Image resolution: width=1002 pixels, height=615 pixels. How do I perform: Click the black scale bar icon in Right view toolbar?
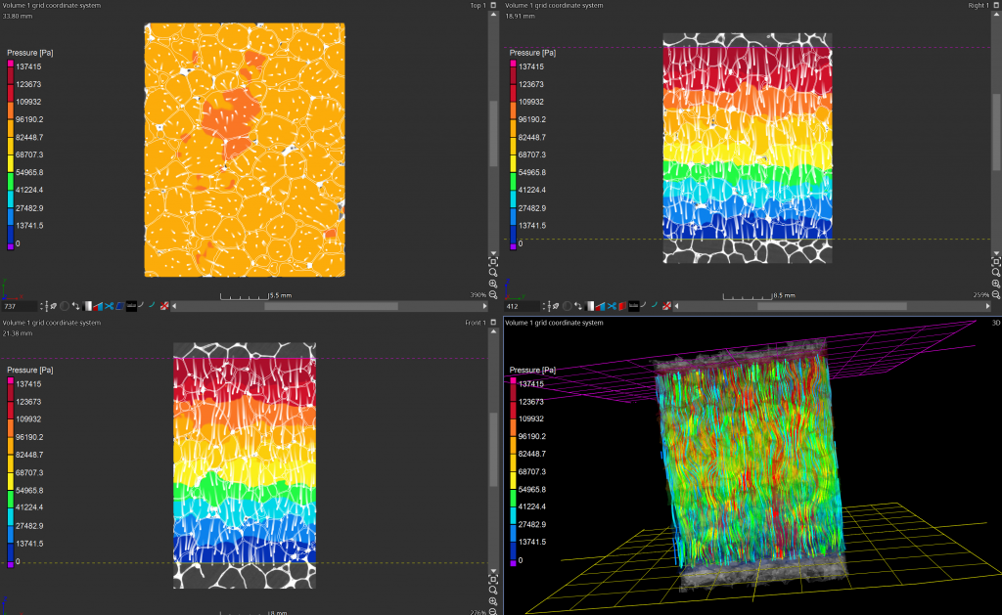633,306
